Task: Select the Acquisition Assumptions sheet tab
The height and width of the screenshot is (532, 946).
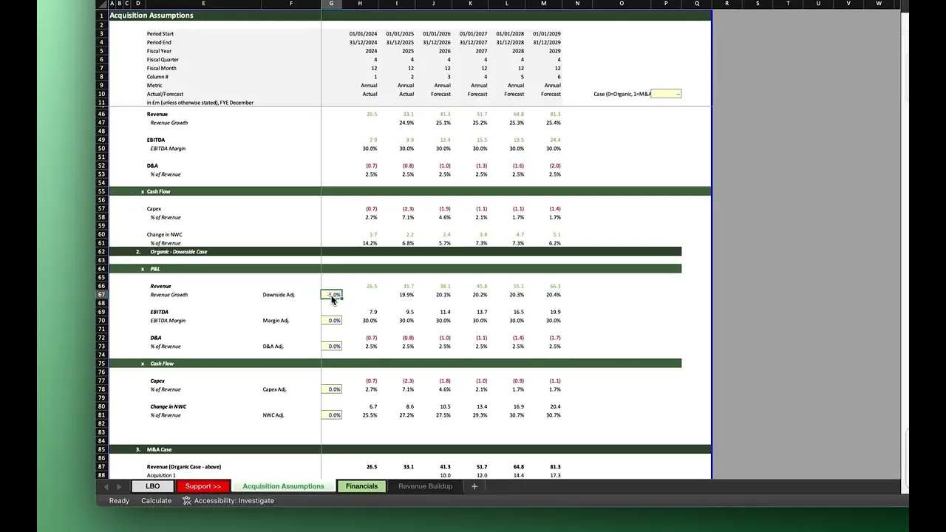Action: [x=283, y=486]
